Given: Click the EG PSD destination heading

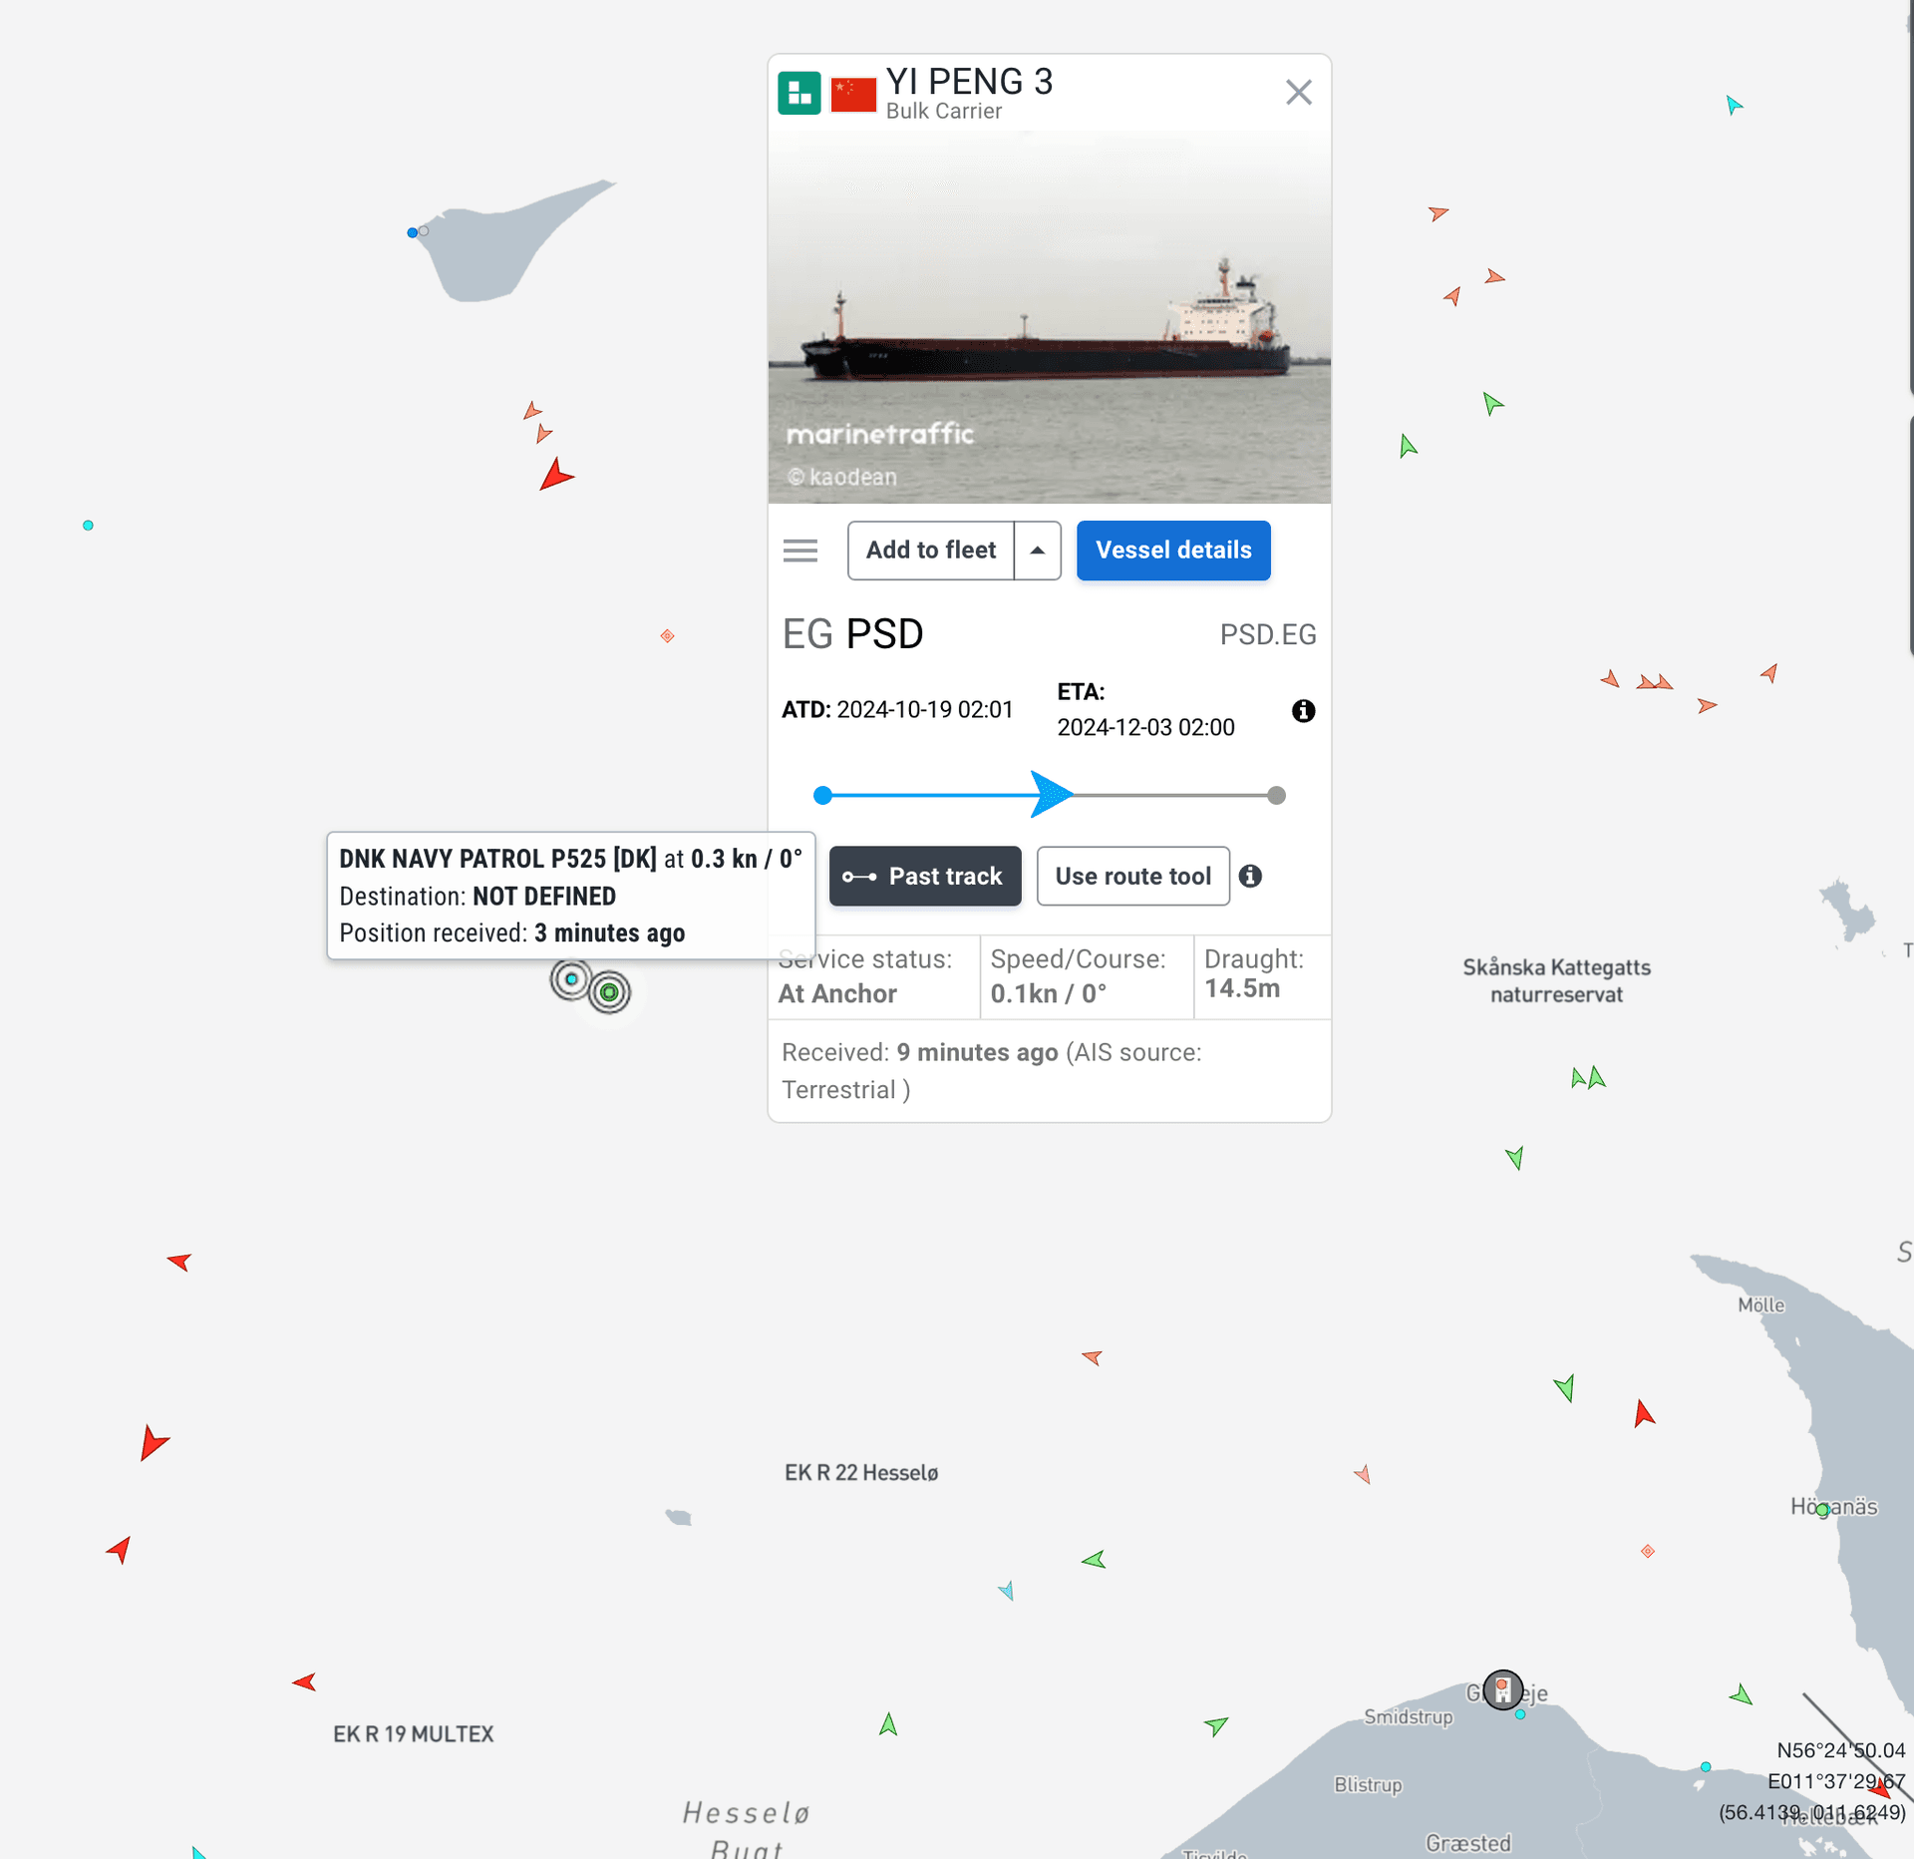Looking at the screenshot, I should (853, 634).
